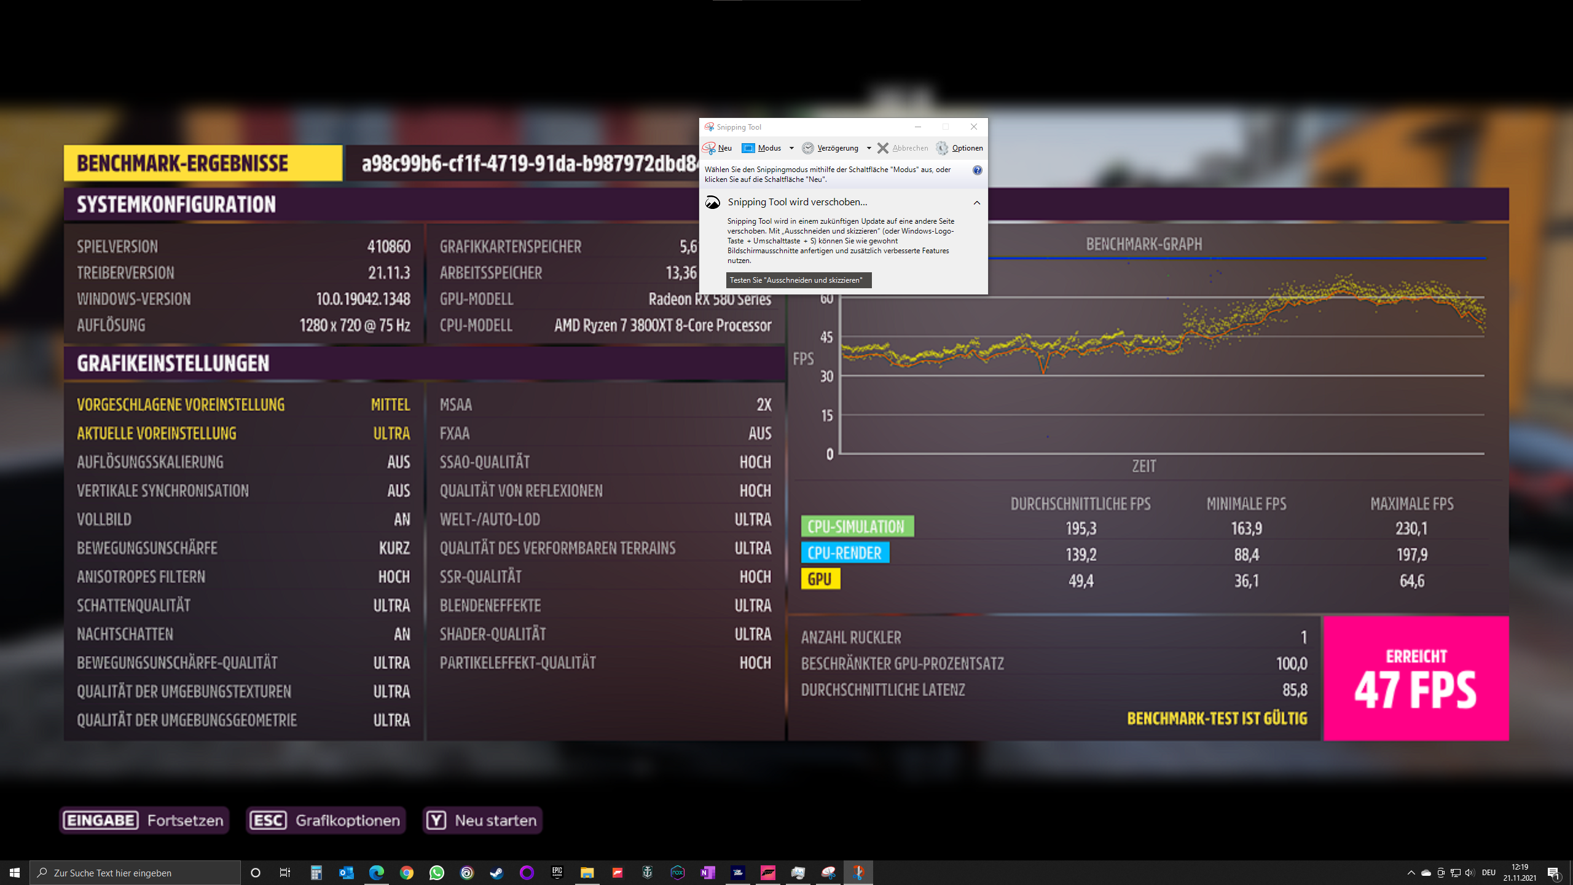1573x885 pixels.
Task: Launch WhatsApp from the taskbar
Action: (436, 873)
